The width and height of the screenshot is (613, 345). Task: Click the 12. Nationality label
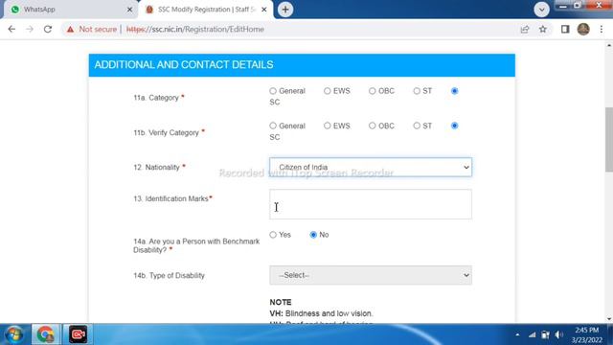pyautogui.click(x=156, y=168)
